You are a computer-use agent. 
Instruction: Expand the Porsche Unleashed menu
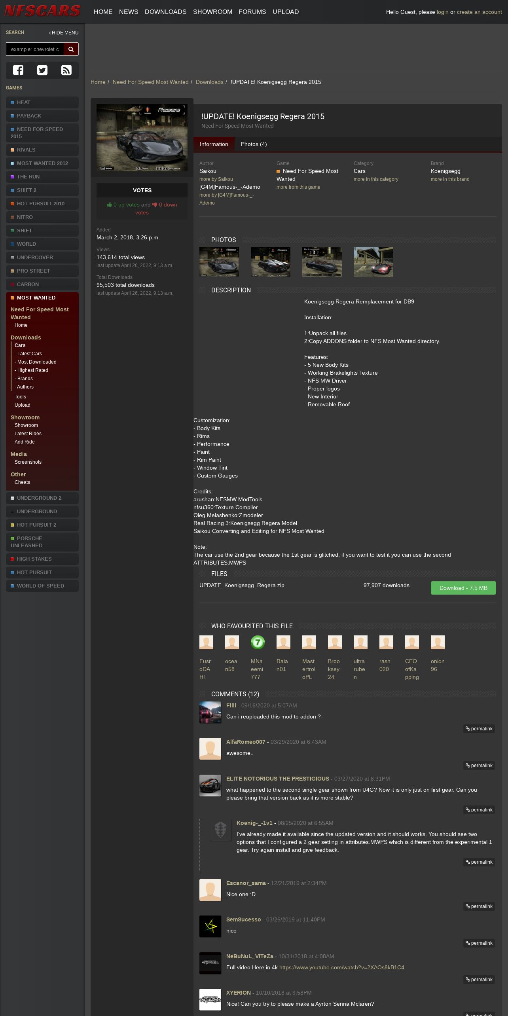(42, 542)
